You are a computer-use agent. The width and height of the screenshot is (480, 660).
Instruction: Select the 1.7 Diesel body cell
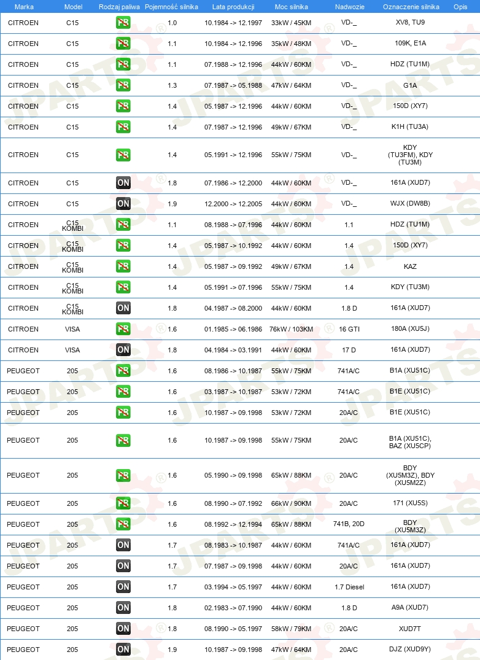pos(349,587)
